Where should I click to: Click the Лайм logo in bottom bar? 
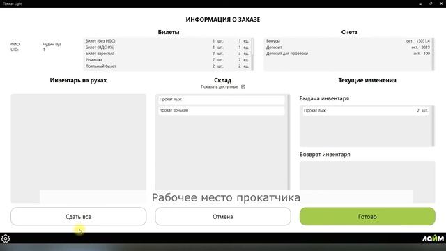coord(433,238)
